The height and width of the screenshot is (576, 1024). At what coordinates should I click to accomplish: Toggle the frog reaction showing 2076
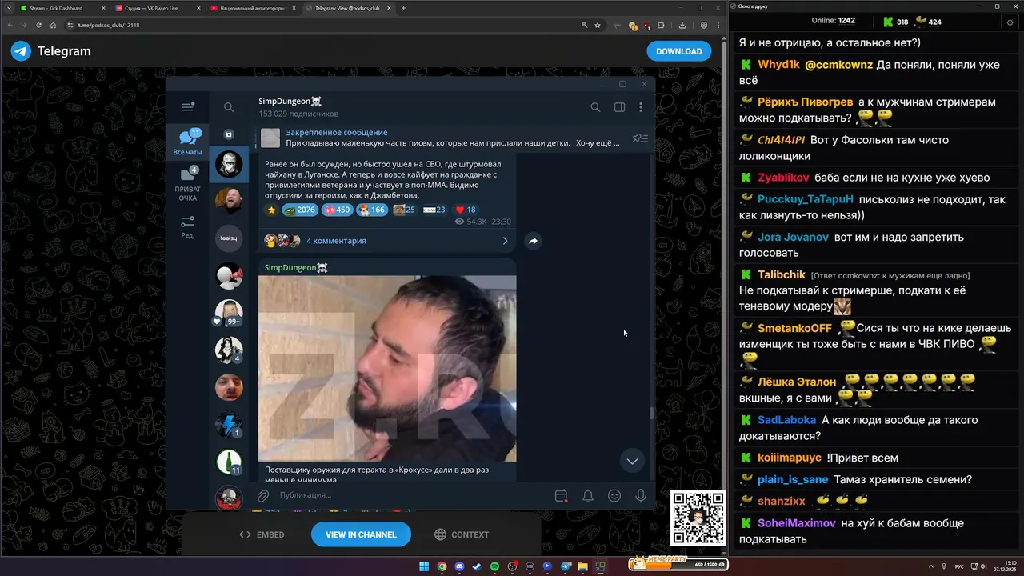tap(300, 210)
